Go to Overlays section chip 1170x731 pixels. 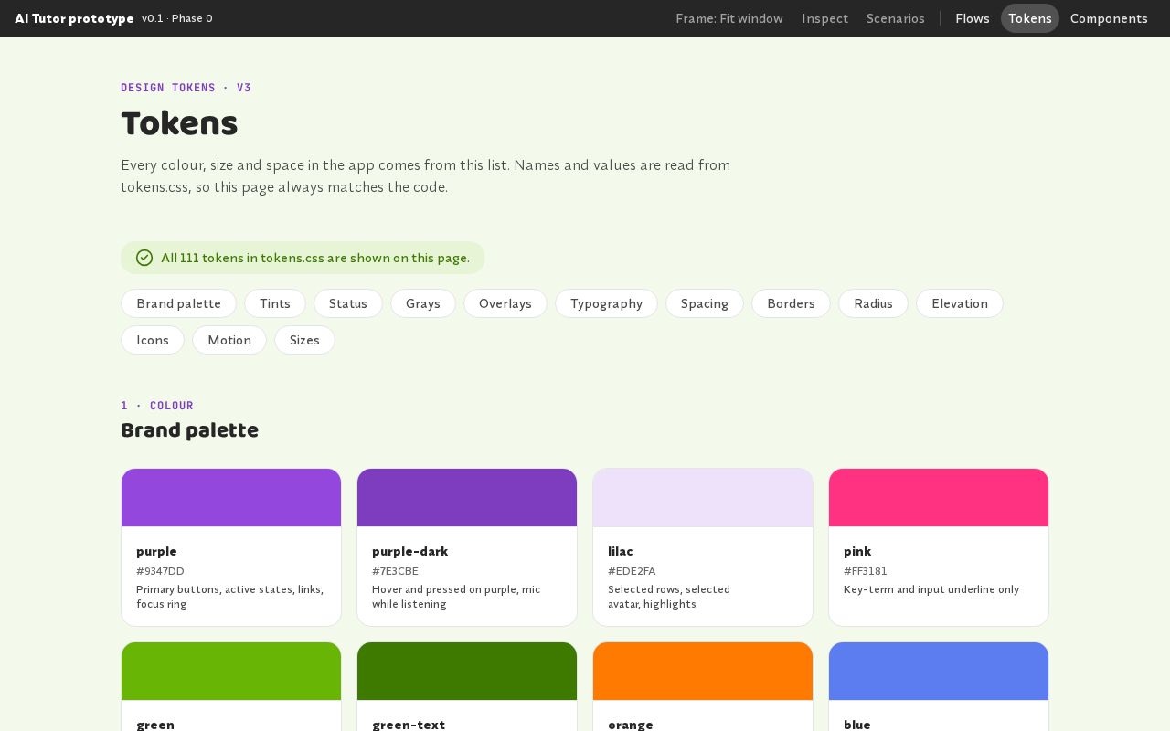(x=505, y=303)
